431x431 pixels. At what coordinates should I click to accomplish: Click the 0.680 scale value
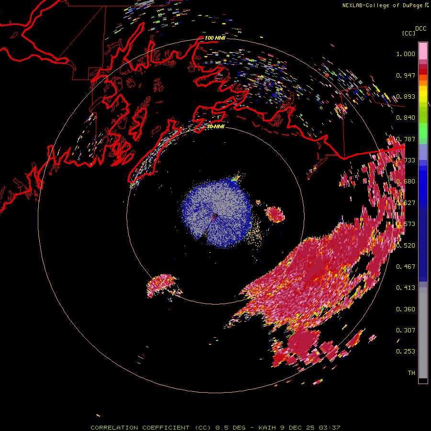pyautogui.click(x=406, y=181)
